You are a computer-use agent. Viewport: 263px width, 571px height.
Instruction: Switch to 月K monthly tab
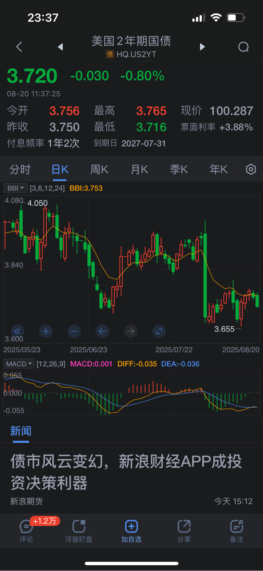tap(139, 169)
